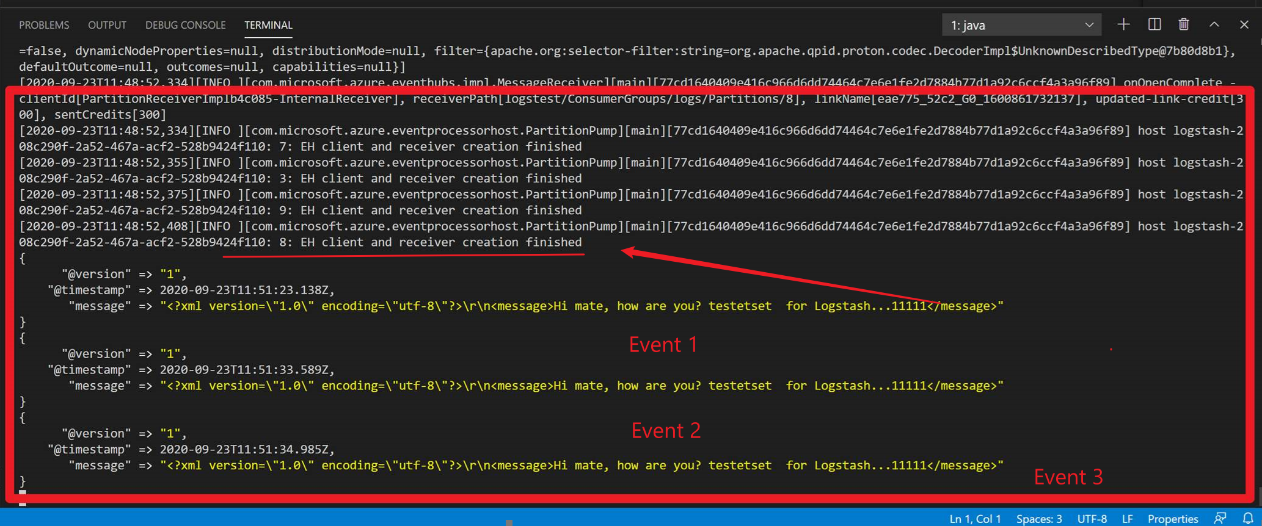
Task: Open the DEBUG CONSOLE tab
Action: [185, 25]
